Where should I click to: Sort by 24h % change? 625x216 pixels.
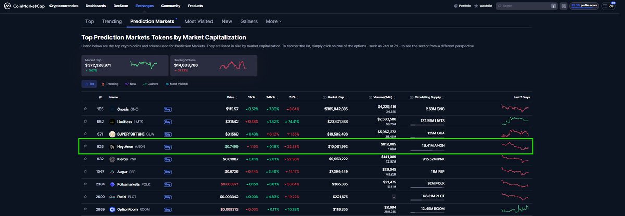tap(272, 97)
